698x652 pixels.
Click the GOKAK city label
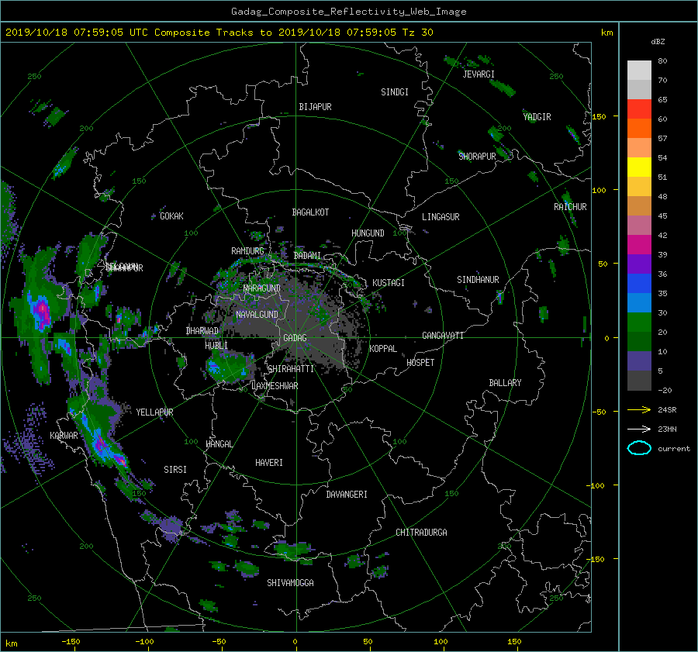(172, 216)
